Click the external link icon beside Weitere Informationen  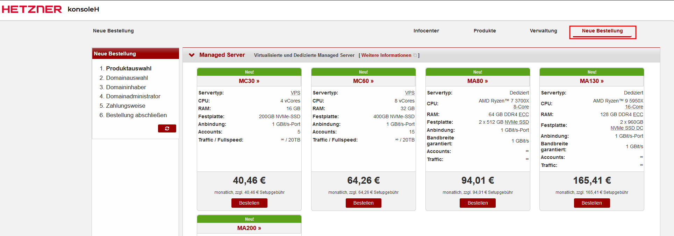point(415,55)
